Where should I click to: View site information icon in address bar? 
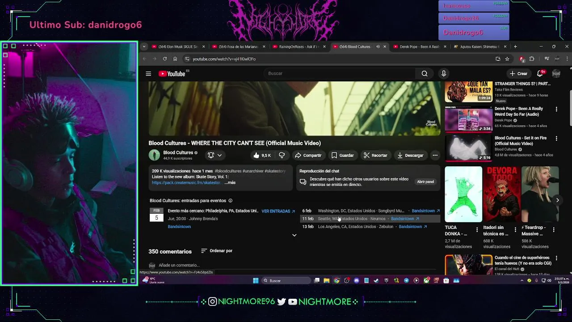[187, 59]
